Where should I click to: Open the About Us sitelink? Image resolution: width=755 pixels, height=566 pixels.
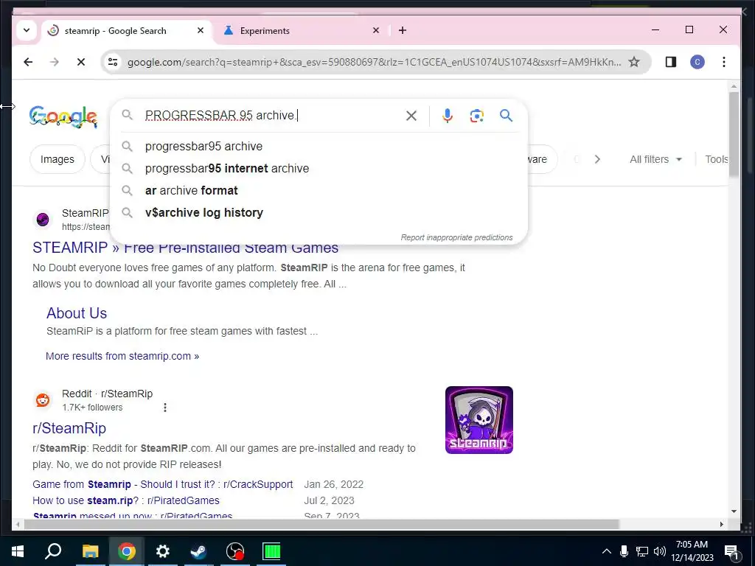point(77,313)
